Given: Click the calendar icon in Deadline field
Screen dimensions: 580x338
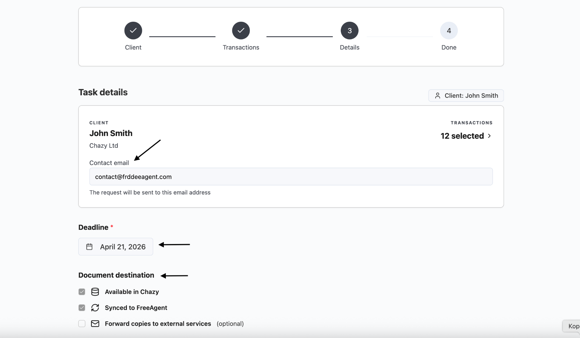Looking at the screenshot, I should click(x=89, y=247).
